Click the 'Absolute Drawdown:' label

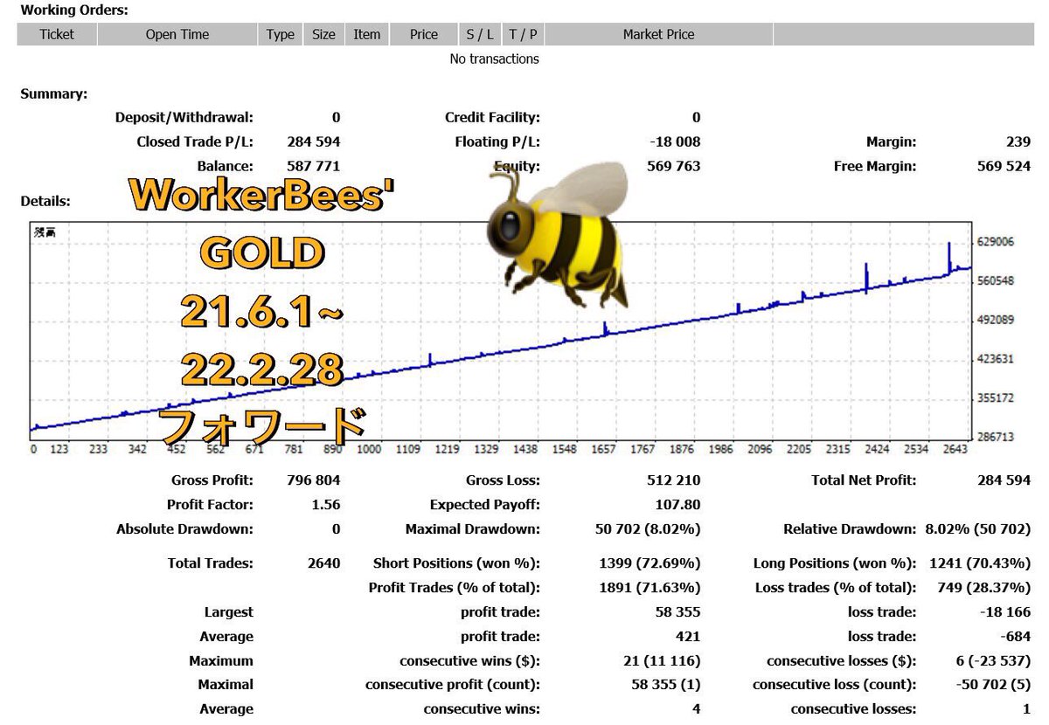click(x=185, y=528)
